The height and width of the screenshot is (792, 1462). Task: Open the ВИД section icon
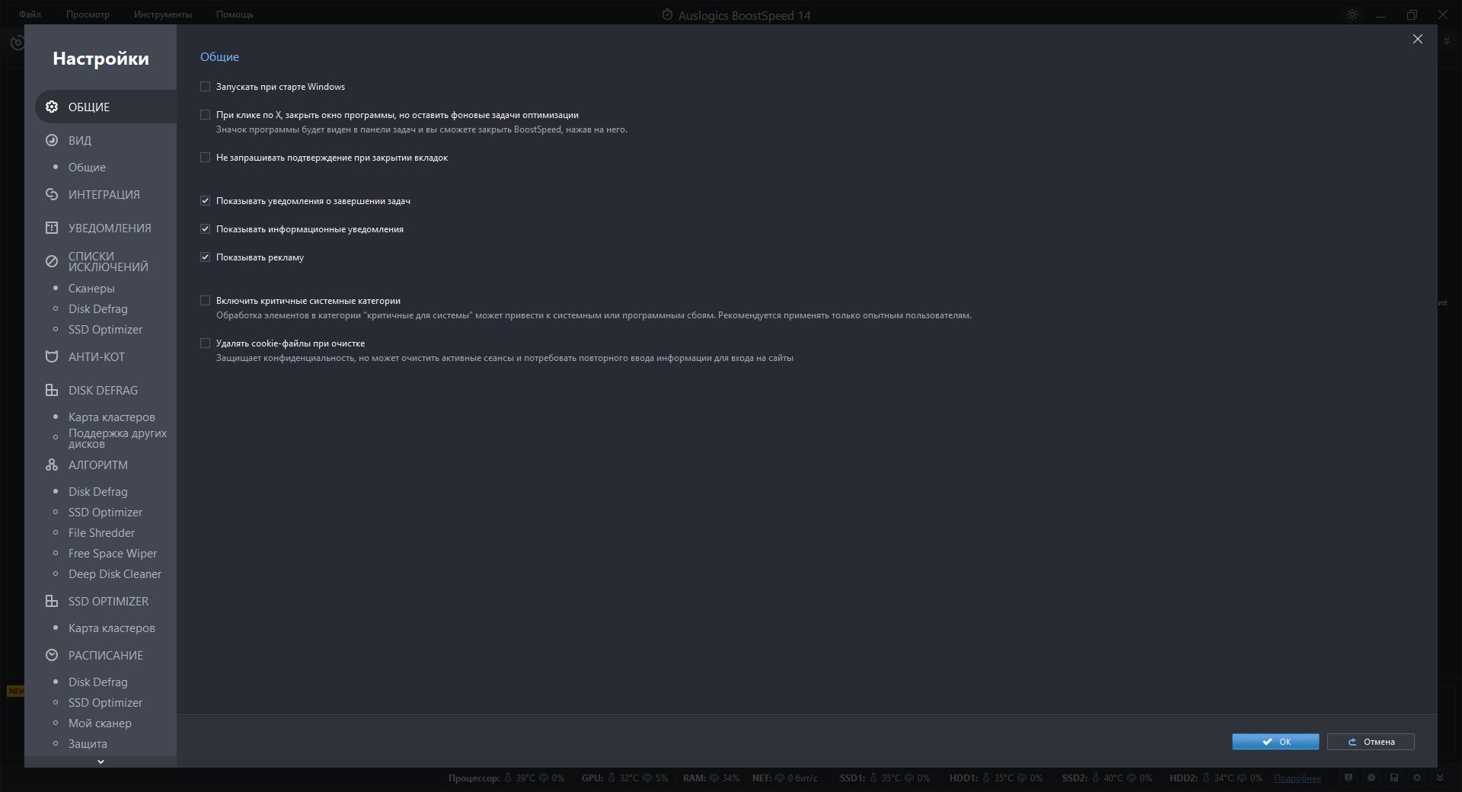click(x=52, y=140)
